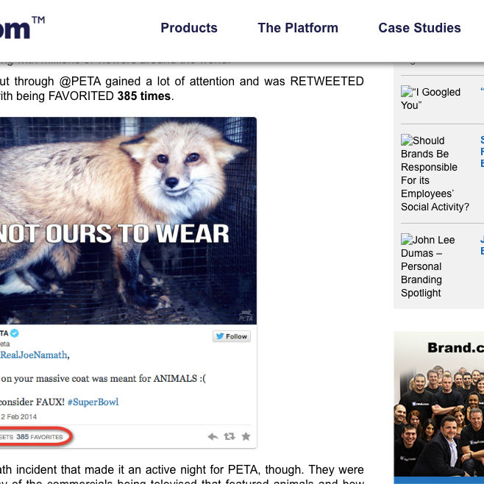
Task: Click the reply arrow icon on tweet
Action: pyautogui.click(x=213, y=436)
